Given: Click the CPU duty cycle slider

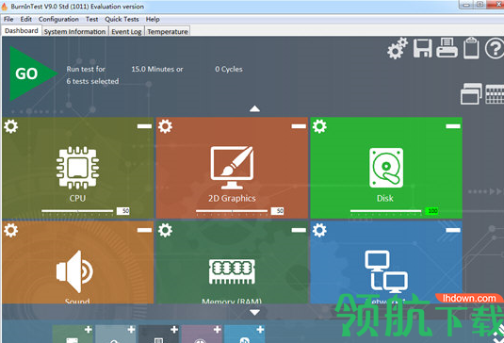Looking at the screenshot, I should pyautogui.click(x=77, y=211).
